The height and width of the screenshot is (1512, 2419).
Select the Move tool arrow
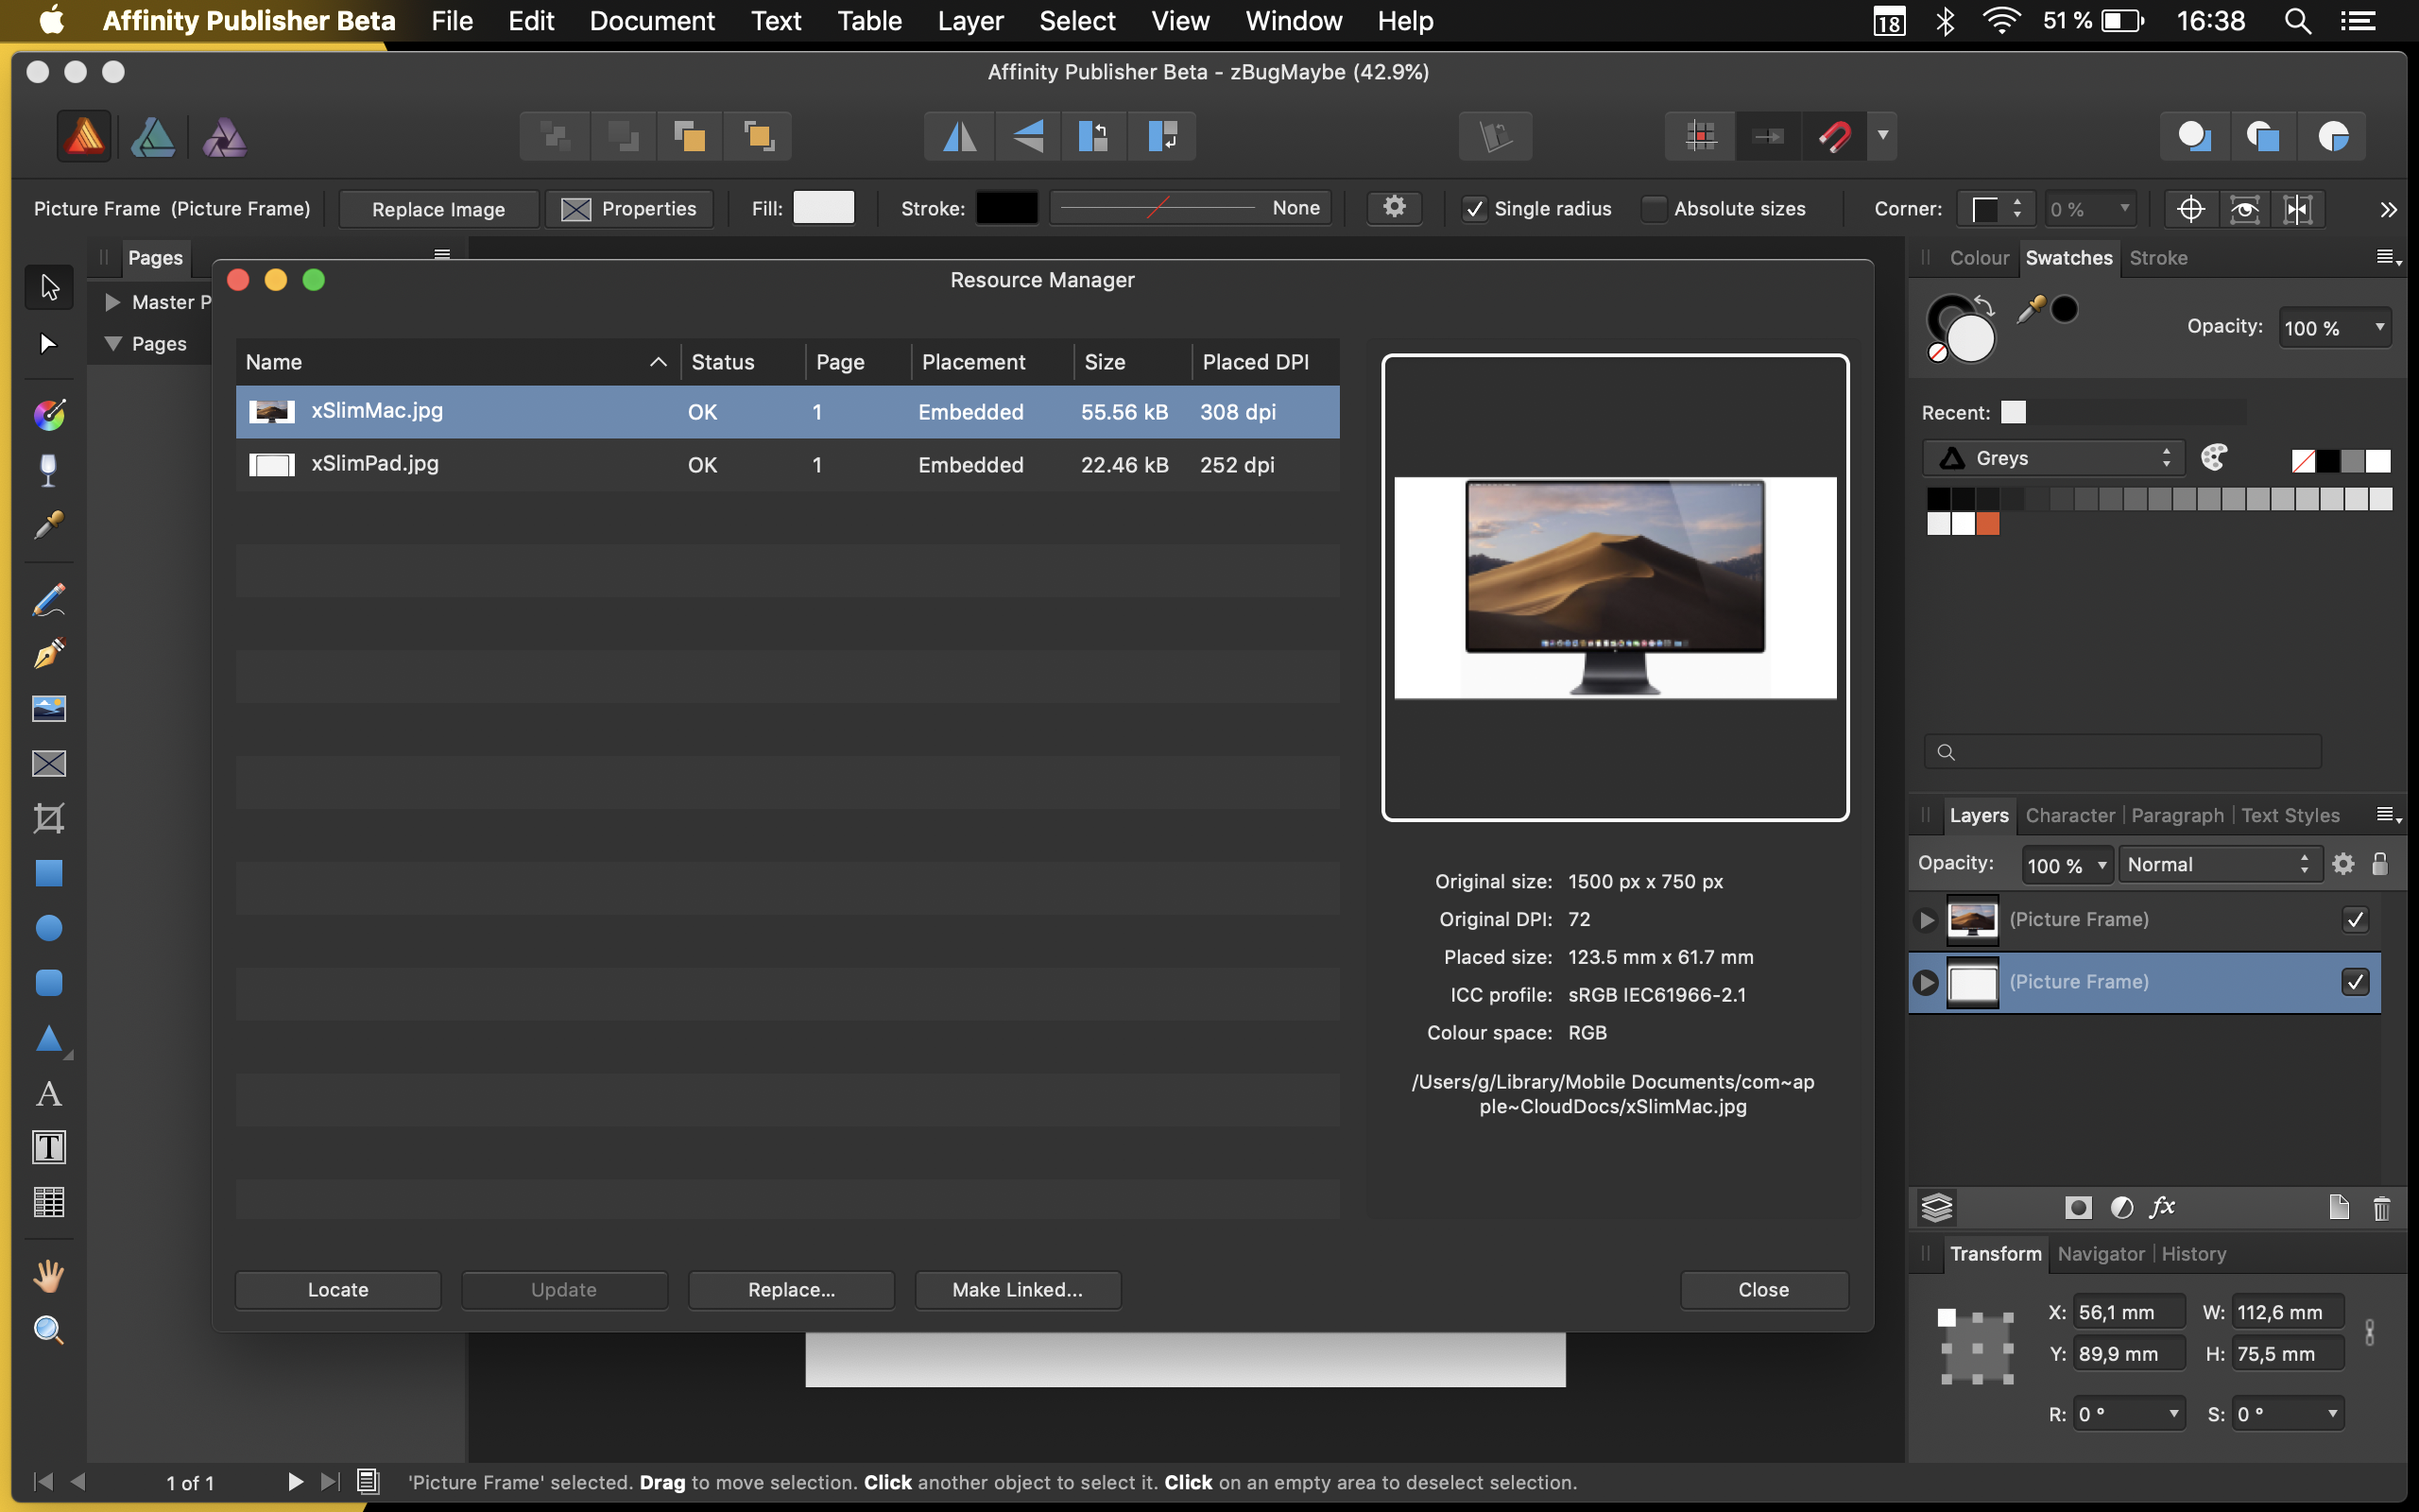tap(49, 287)
